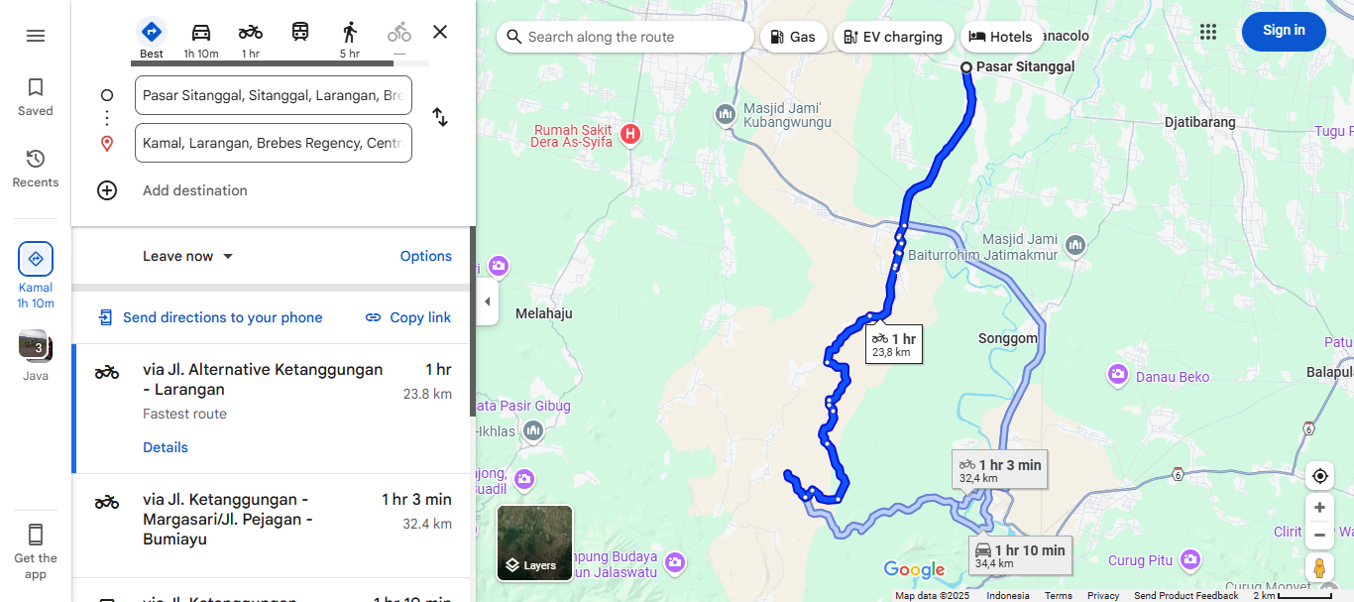The image size is (1354, 602).
Task: Collapse the side panel with the arrow
Action: point(487,301)
